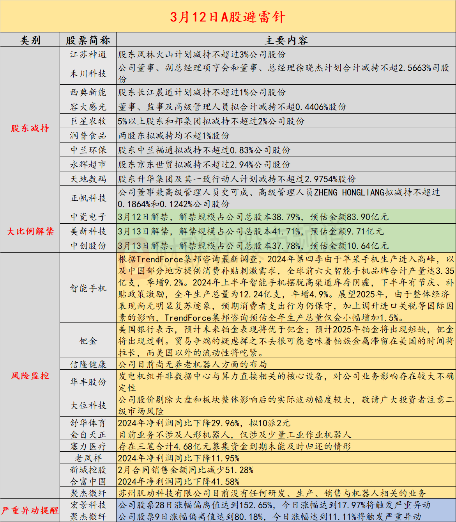Select stock name cell '中瓷电子'
The height and width of the screenshot is (522, 456).
coord(88,217)
